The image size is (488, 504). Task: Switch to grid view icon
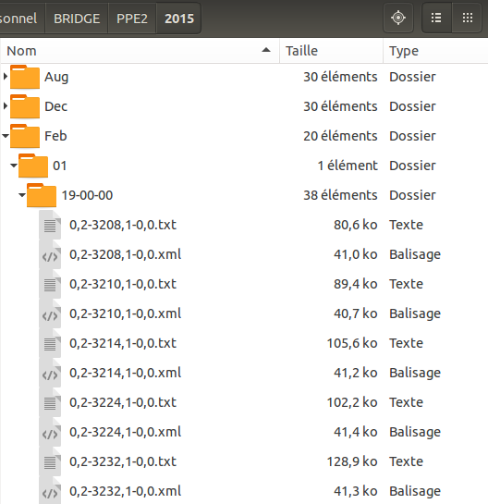(467, 18)
